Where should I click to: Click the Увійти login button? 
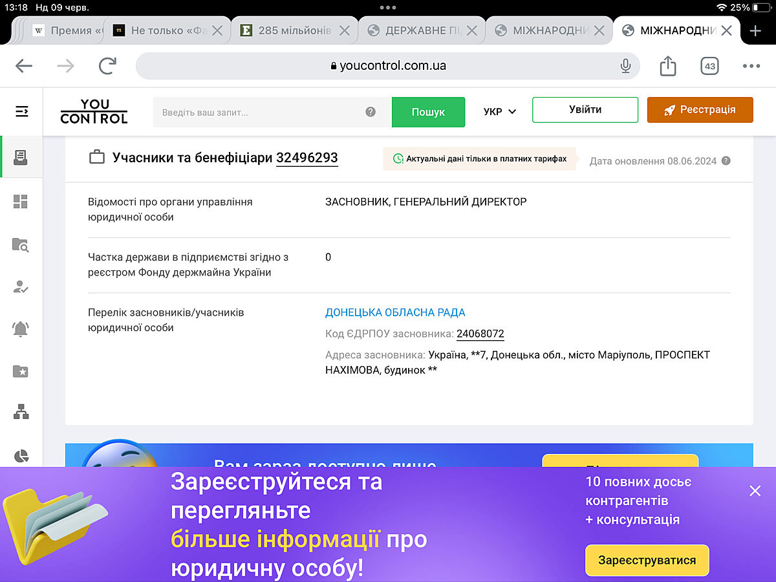(x=585, y=110)
